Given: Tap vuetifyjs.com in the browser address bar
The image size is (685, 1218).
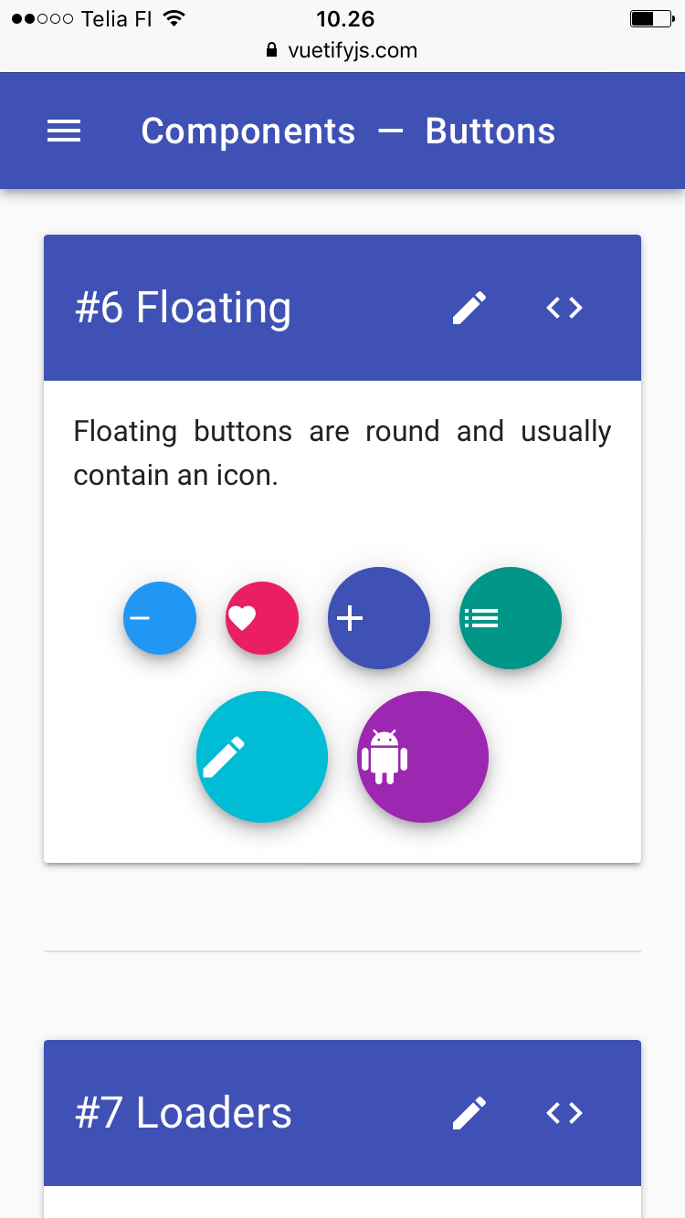Looking at the screenshot, I should click(x=352, y=50).
